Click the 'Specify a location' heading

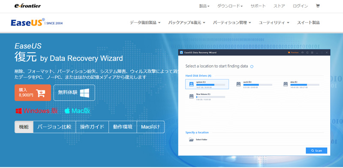pos(197,132)
